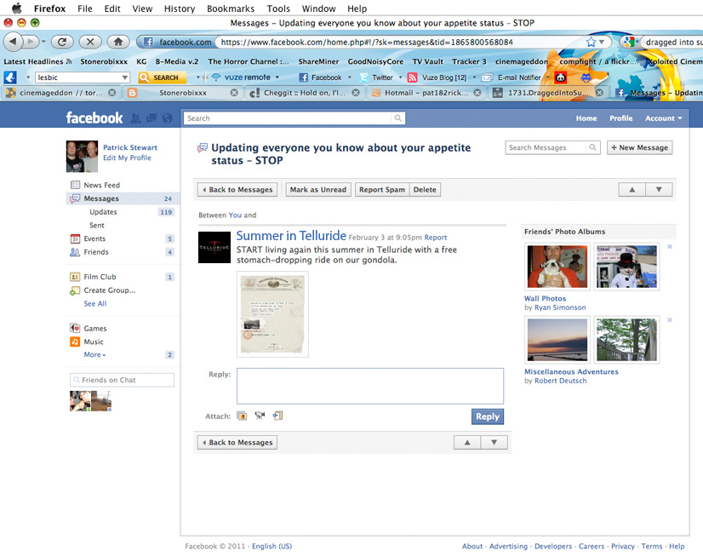The width and height of the screenshot is (703, 557).
Task: Click the Firefox back arrow button
Action: [13, 42]
